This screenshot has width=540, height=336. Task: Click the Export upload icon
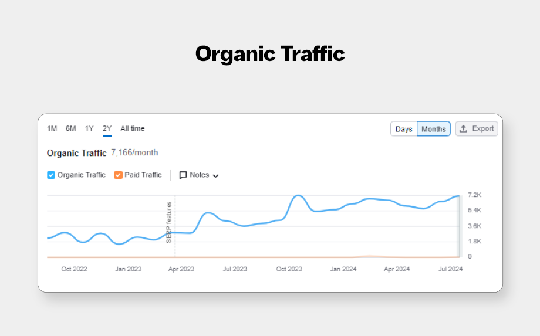coord(463,129)
